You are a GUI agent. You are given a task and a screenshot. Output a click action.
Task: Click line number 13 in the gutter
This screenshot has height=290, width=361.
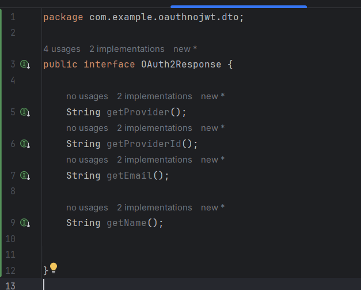10,286
